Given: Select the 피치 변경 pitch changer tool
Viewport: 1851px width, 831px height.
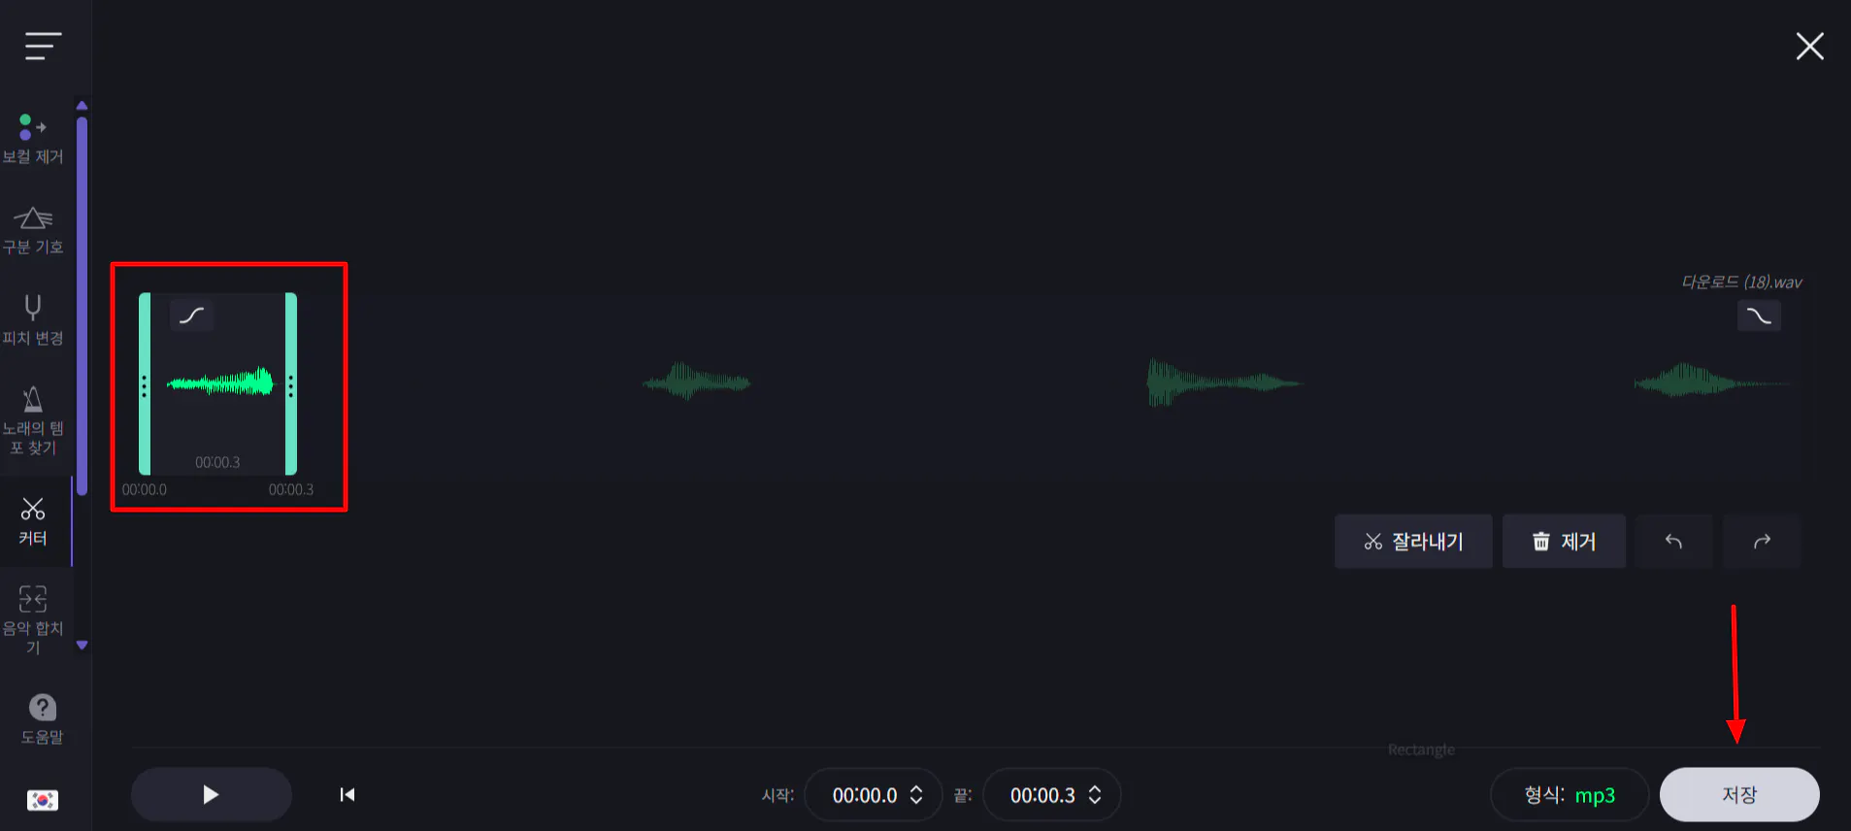Looking at the screenshot, I should point(33,320).
